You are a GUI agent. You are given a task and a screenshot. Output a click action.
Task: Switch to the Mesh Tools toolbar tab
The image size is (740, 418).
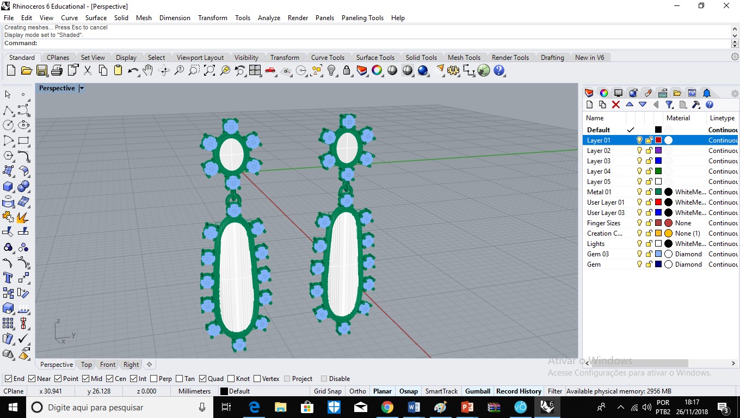tap(464, 58)
